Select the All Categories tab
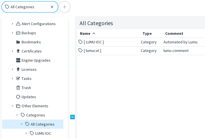Viewport: 205px width, 139px height. tap(23, 7)
